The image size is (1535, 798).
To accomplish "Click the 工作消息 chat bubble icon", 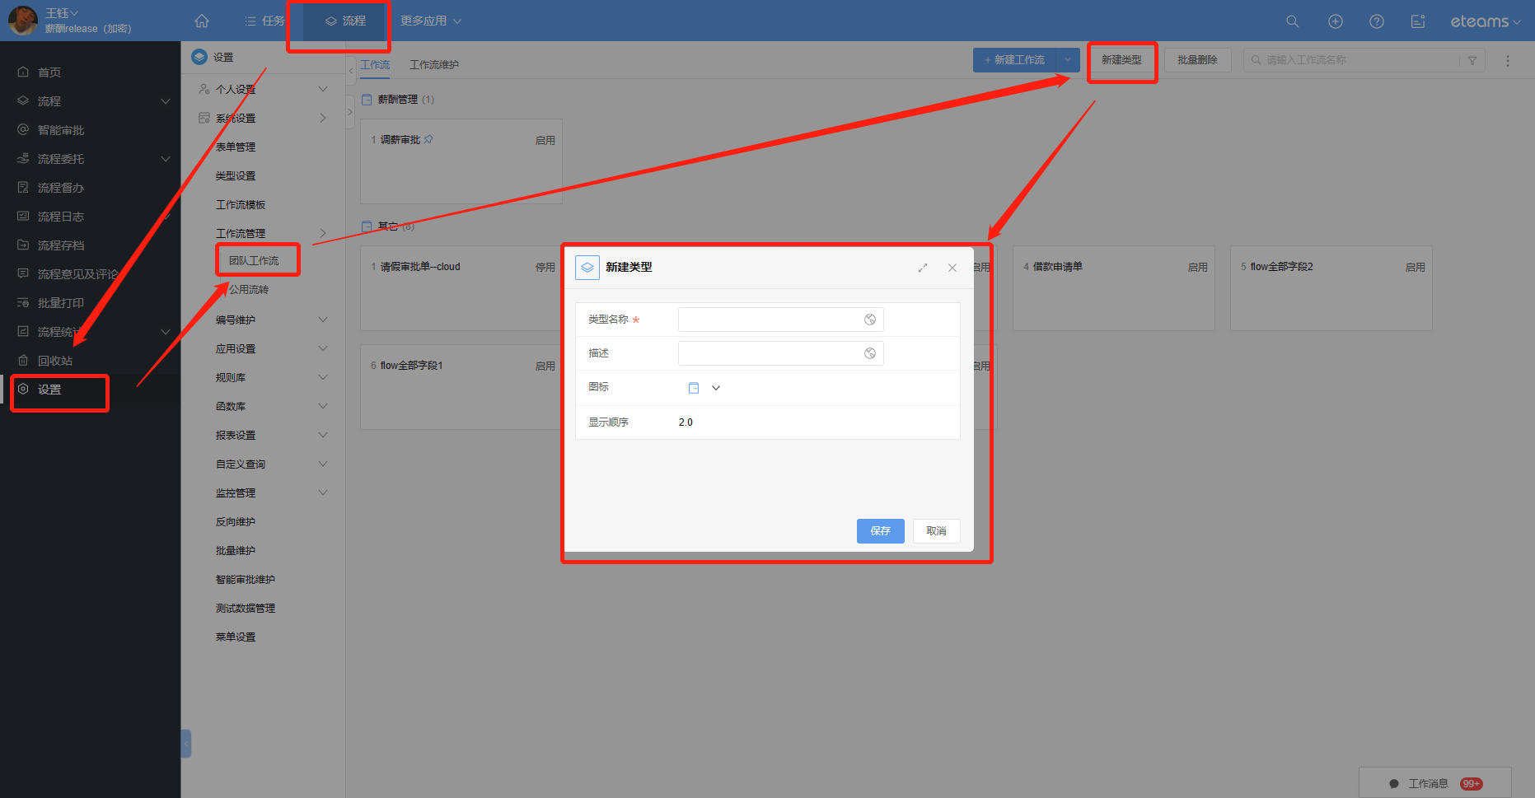I will pos(1394,784).
